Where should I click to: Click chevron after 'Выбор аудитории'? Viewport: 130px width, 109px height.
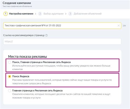pos(66,14)
